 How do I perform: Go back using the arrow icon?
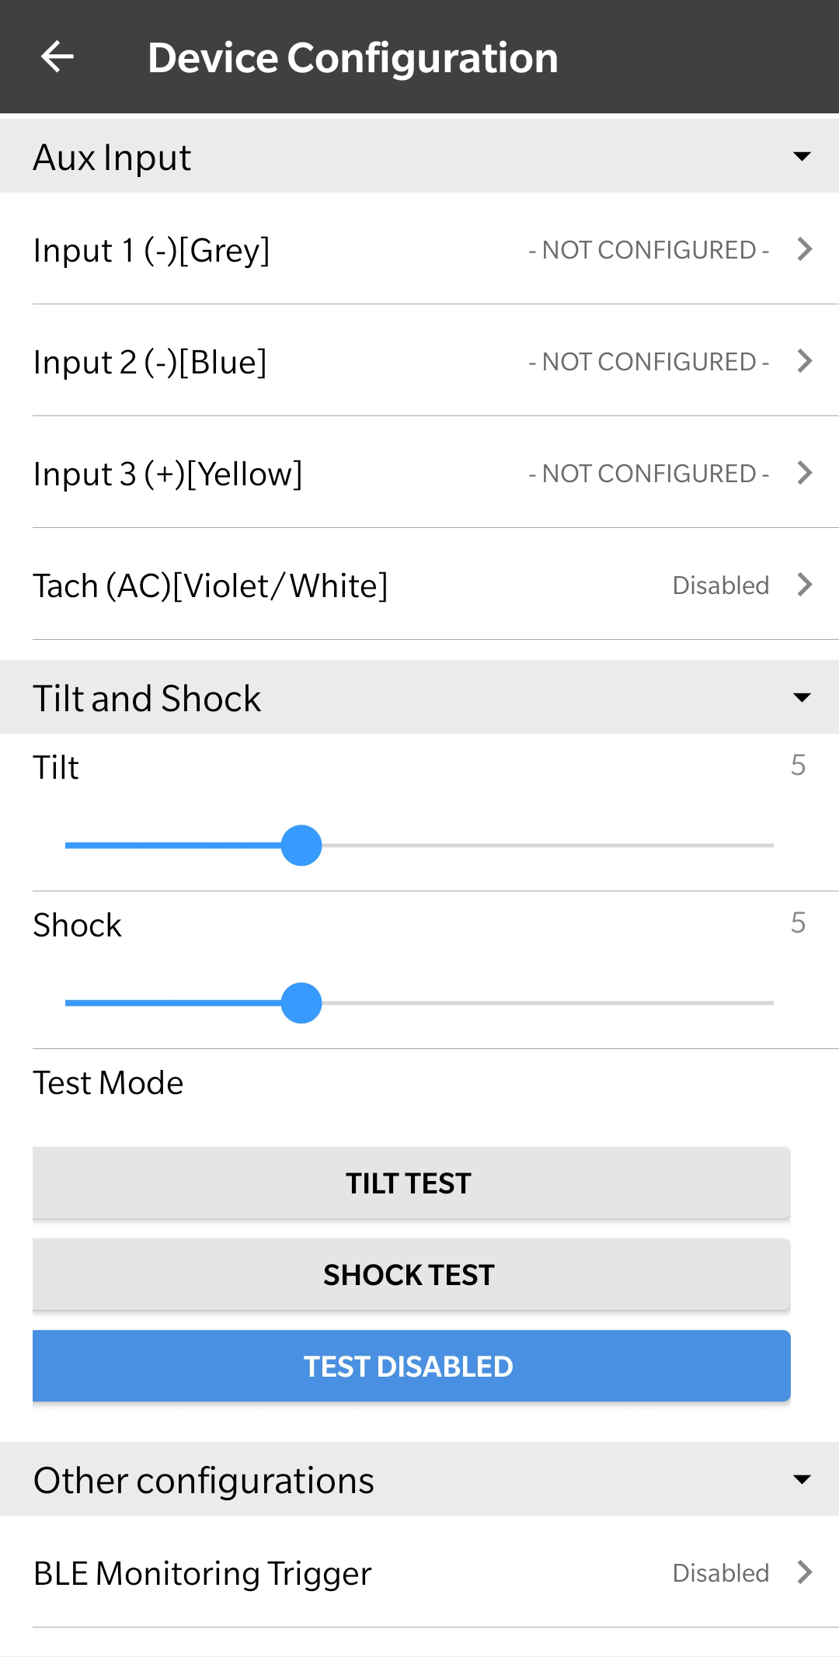pyautogui.click(x=57, y=57)
